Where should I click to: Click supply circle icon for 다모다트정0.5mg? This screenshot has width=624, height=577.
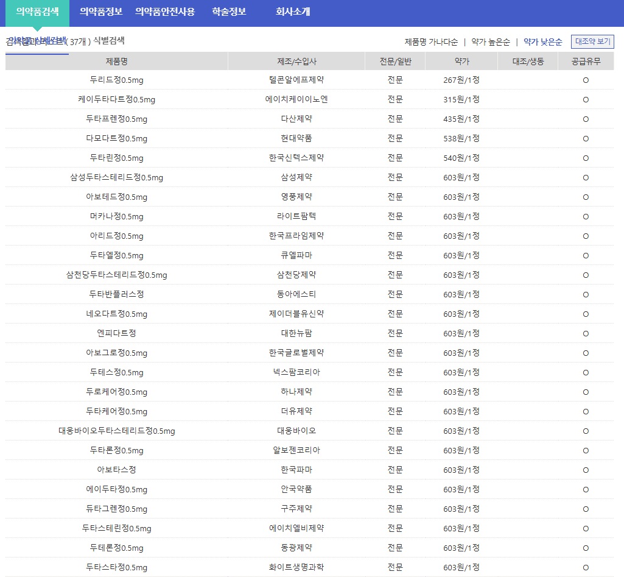pyautogui.click(x=586, y=138)
